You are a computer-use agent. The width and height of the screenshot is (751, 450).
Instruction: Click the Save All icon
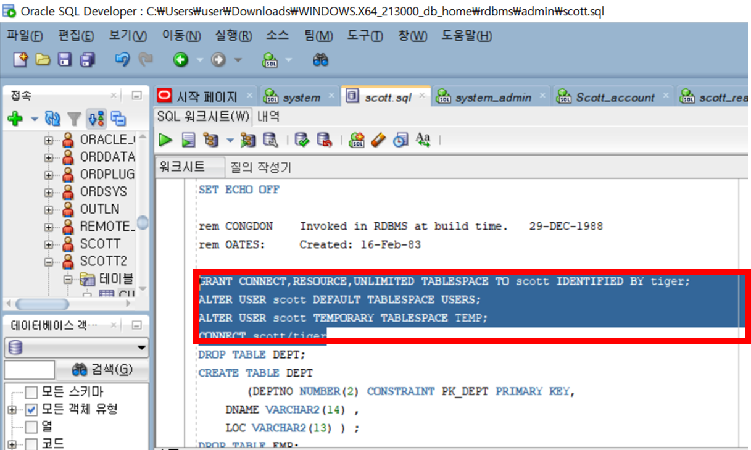(x=88, y=59)
